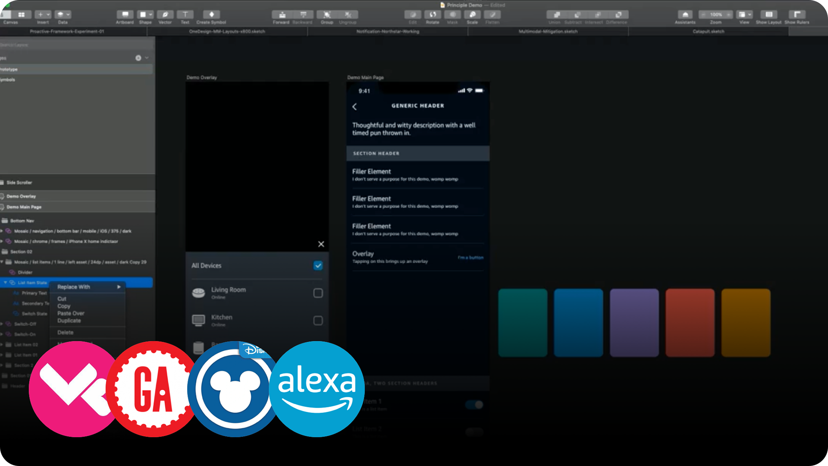Click the add page plus icon

click(138, 58)
